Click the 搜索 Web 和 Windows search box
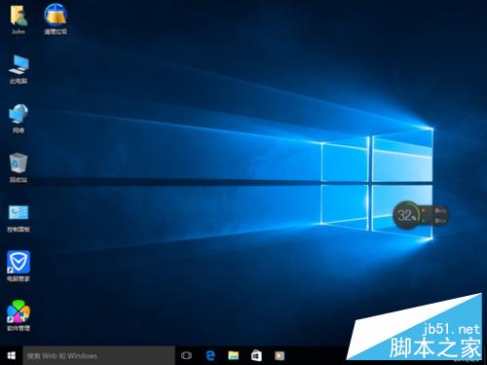Viewport: 487px width, 365px height. (x=98, y=355)
